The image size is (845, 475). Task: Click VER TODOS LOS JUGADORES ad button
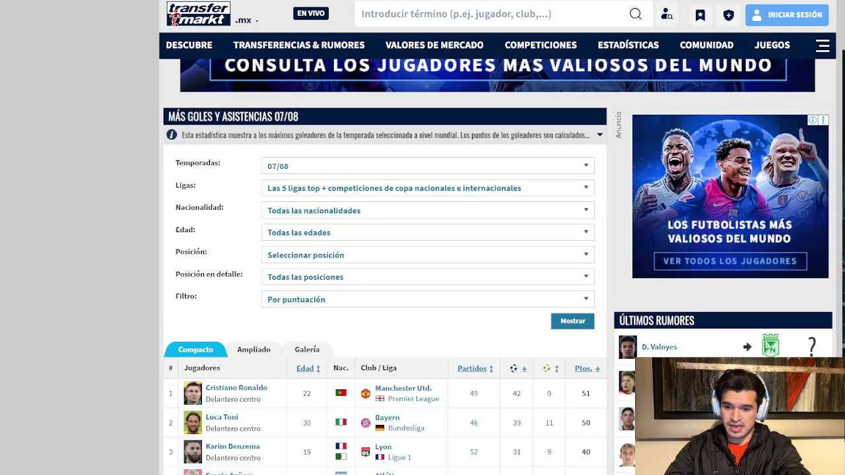point(730,261)
